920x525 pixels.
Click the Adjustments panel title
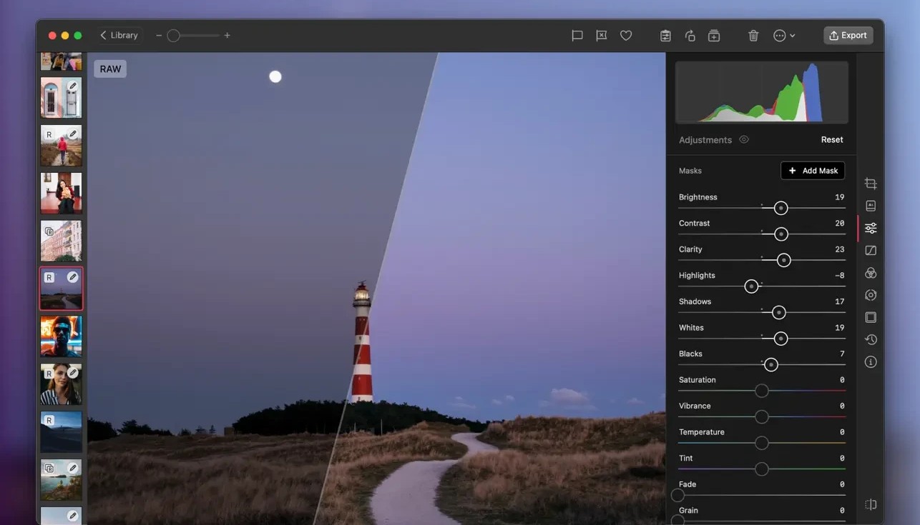[x=705, y=140]
